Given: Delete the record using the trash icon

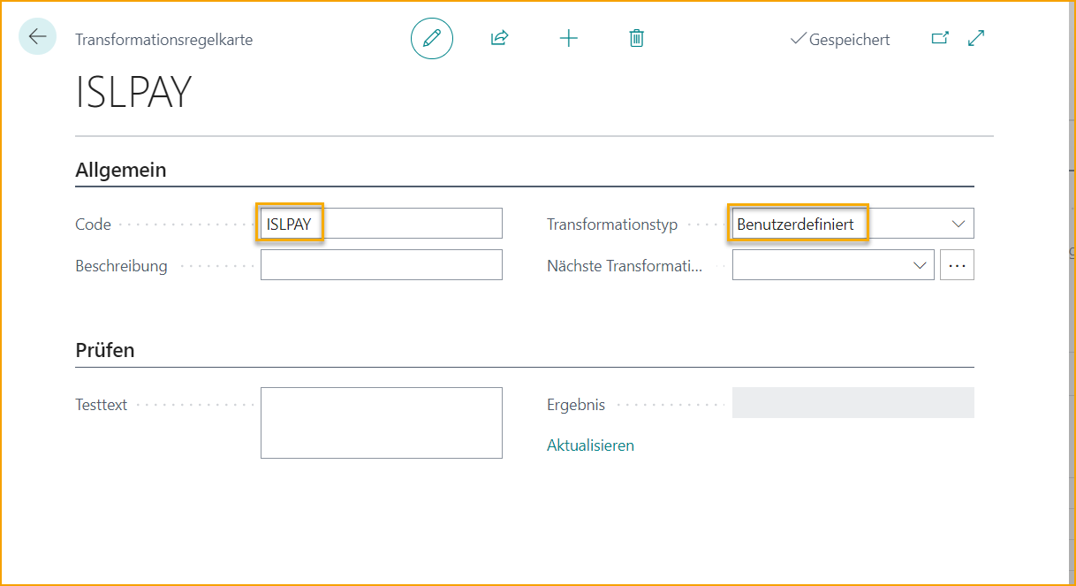Looking at the screenshot, I should 636,38.
